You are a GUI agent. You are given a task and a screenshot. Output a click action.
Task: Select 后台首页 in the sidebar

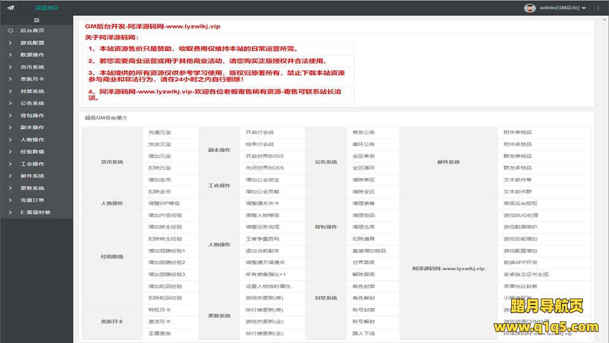pos(32,30)
